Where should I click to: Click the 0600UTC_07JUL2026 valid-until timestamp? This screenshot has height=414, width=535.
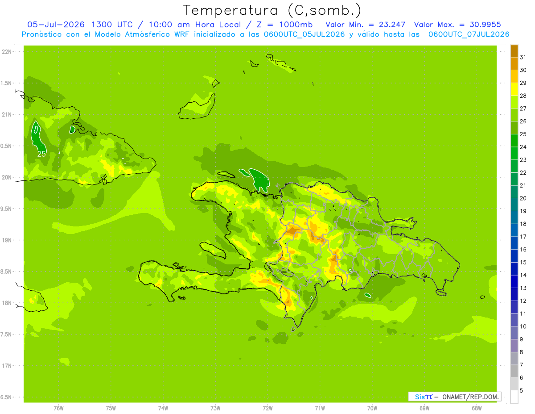click(469, 34)
